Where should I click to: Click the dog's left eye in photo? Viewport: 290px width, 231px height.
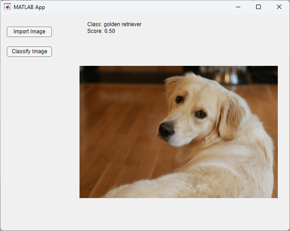click(x=180, y=99)
